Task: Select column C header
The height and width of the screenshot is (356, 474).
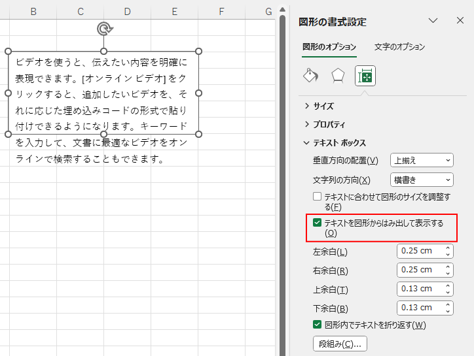Action: pyautogui.click(x=81, y=12)
